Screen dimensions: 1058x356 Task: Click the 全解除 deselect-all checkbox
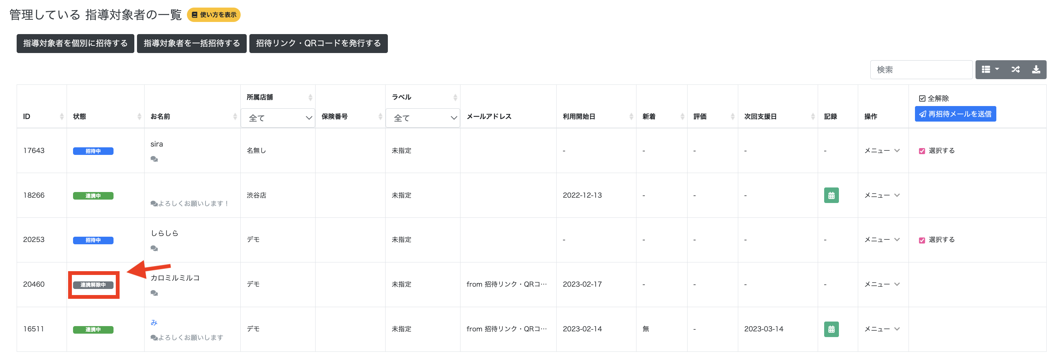pyautogui.click(x=922, y=99)
